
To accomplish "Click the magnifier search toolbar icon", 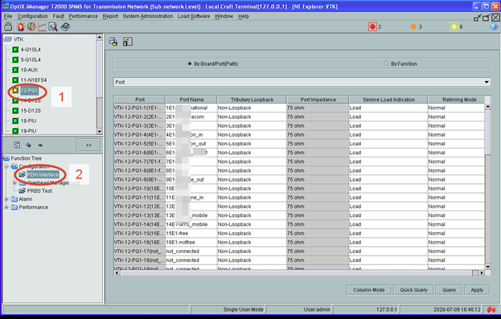I will 53,27.
